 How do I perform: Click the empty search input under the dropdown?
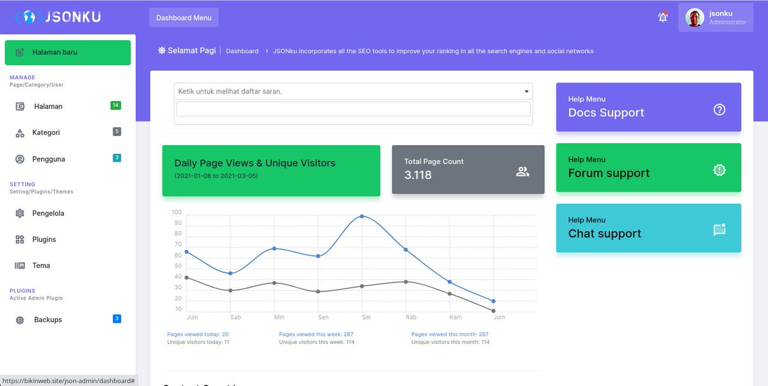[353, 109]
